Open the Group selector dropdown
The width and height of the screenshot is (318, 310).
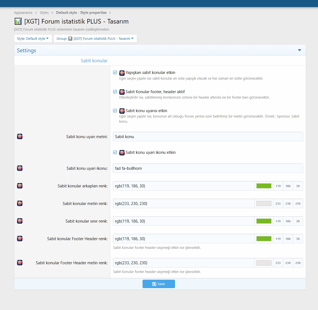tap(95, 38)
